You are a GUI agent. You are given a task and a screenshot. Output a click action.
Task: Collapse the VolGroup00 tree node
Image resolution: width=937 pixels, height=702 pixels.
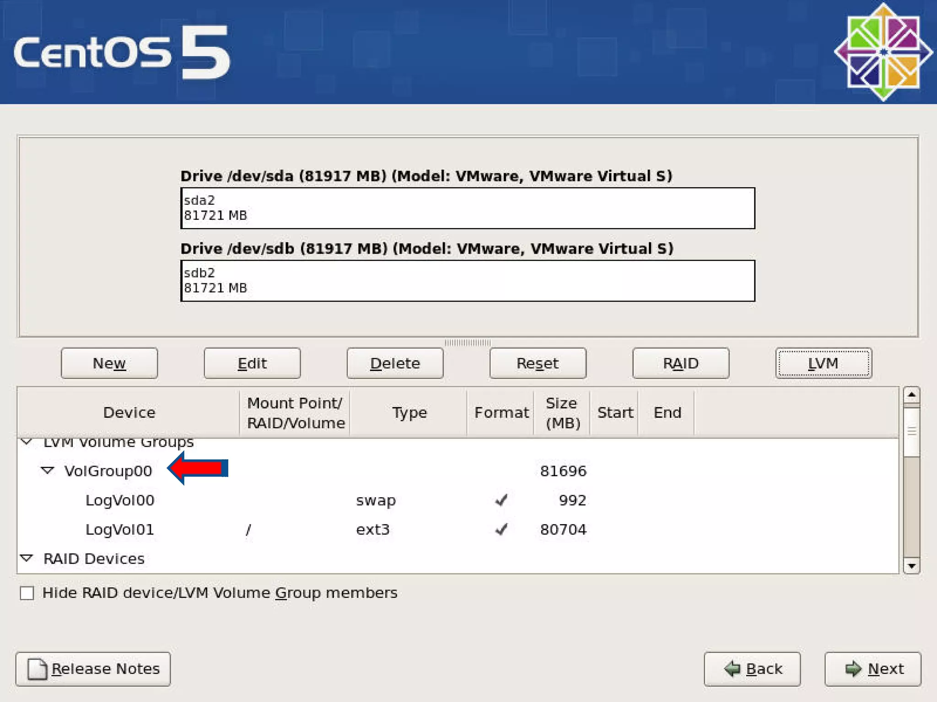pyautogui.click(x=48, y=470)
